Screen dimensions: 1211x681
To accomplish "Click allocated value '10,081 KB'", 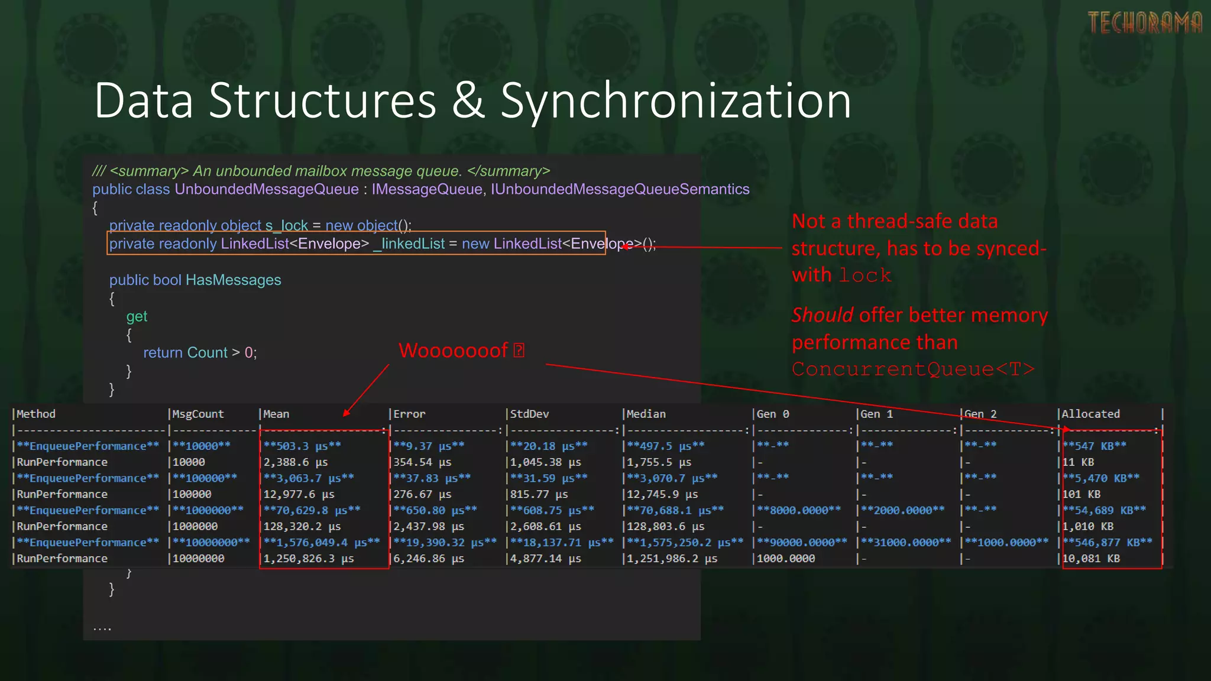I will tap(1092, 558).
